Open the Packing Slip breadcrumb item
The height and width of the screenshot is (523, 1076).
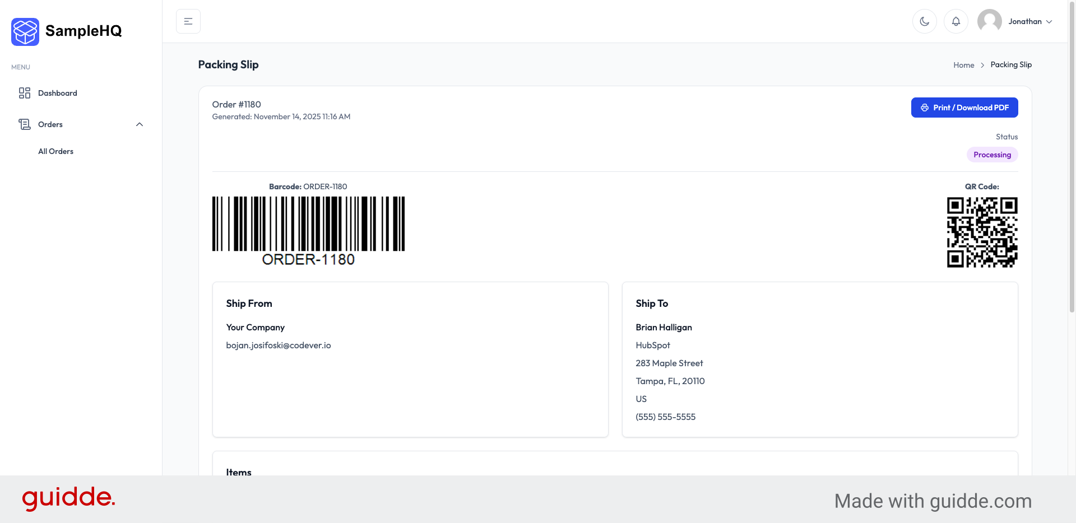click(1011, 64)
